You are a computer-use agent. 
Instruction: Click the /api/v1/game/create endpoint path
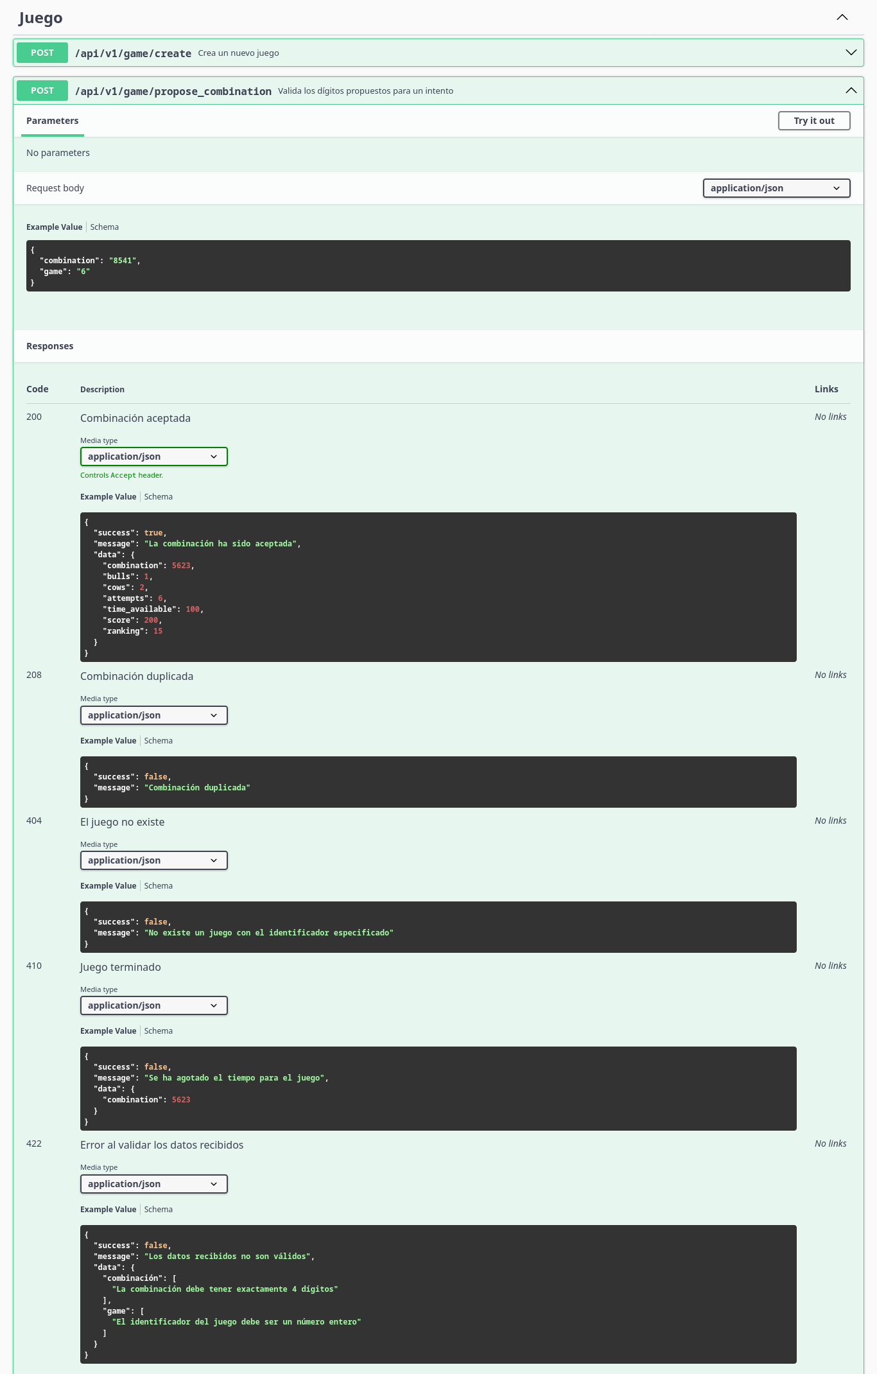pos(133,53)
